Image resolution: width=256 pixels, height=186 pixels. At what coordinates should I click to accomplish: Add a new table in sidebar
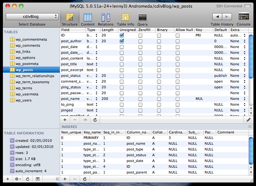pos(8,179)
